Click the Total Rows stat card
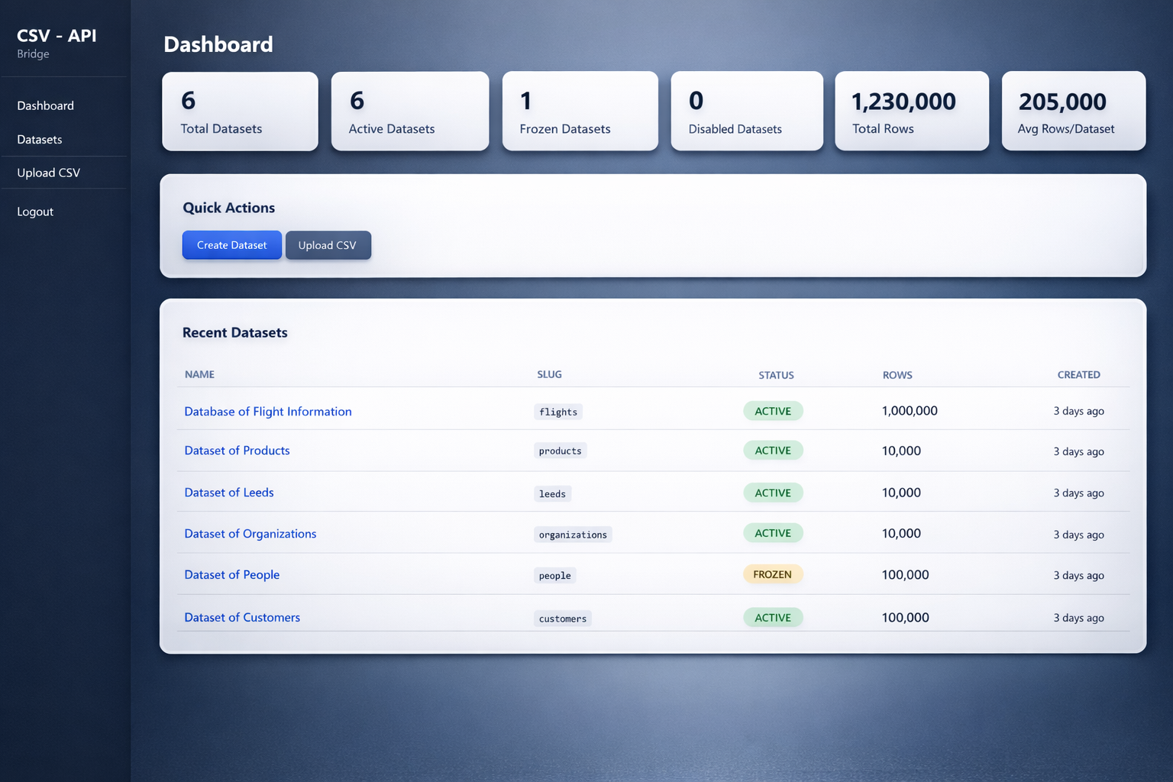The image size is (1173, 782). [x=912, y=111]
